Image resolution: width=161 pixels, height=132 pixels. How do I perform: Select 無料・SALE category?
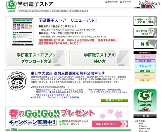pos(145,80)
